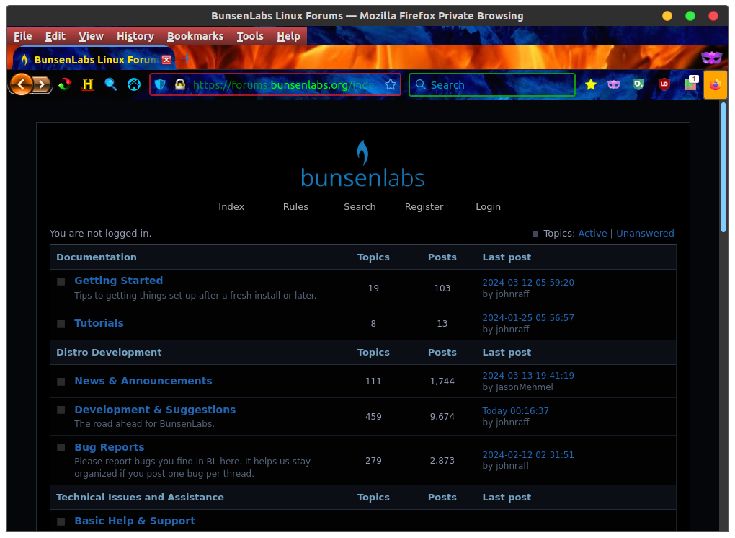Screen dimensions: 735x538
Task: Open the Help menu
Action: pyautogui.click(x=288, y=36)
